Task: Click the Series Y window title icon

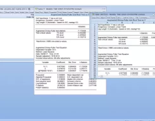Action: click(36, 9)
